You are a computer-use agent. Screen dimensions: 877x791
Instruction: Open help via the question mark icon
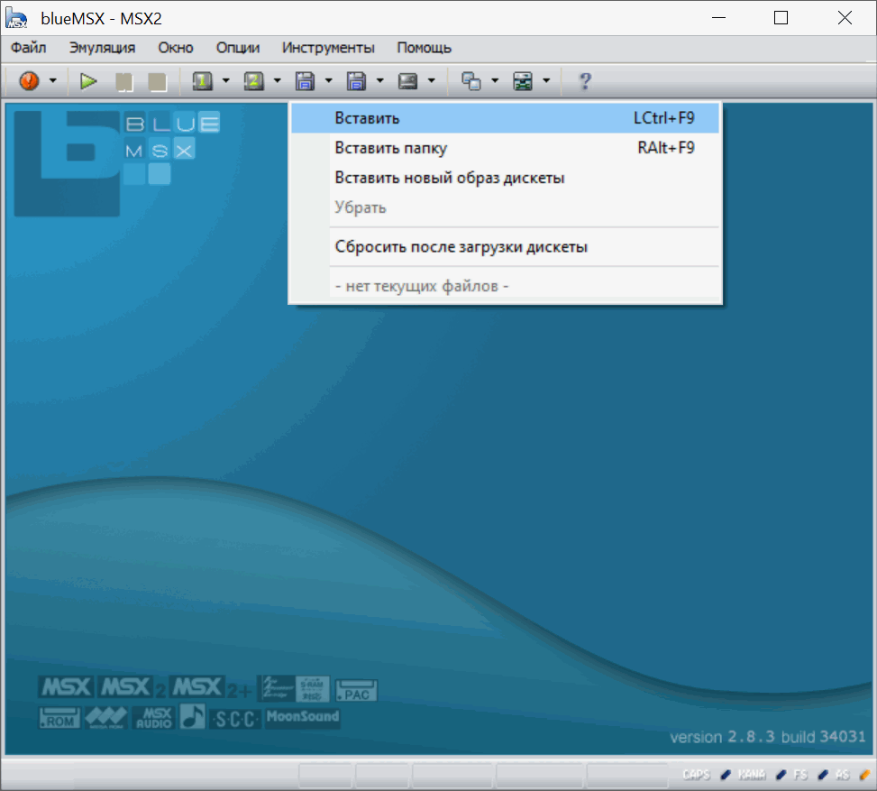pyautogui.click(x=585, y=81)
